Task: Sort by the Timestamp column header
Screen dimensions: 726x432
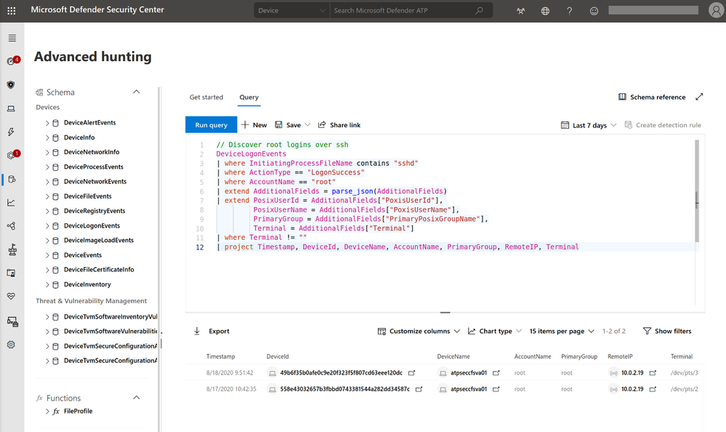Action: coord(220,356)
